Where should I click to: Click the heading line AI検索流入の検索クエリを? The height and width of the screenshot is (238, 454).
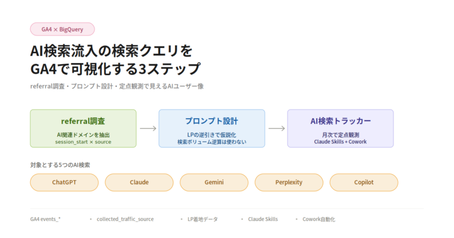(x=112, y=51)
